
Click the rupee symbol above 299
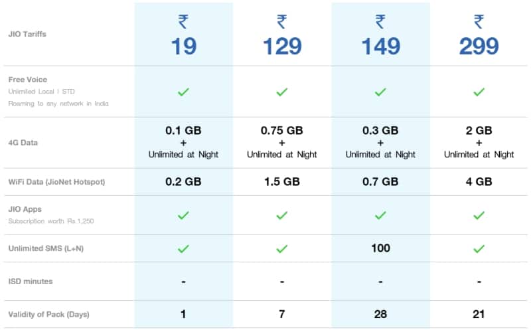tap(479, 22)
